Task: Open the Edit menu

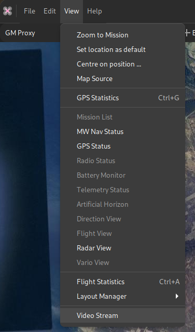Action: coord(50,11)
